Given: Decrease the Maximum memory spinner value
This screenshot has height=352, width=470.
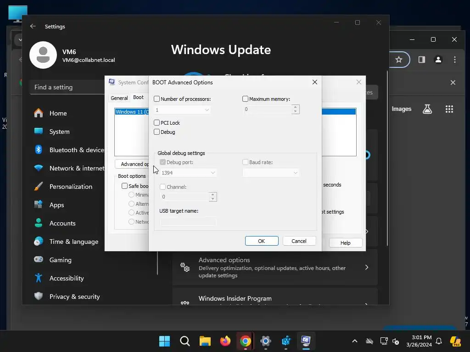Looking at the screenshot, I should [x=295, y=112].
